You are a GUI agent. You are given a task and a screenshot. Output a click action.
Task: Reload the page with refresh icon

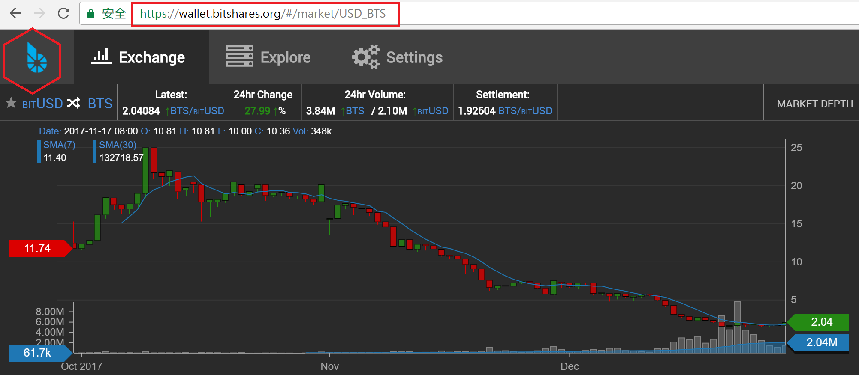[x=64, y=14]
